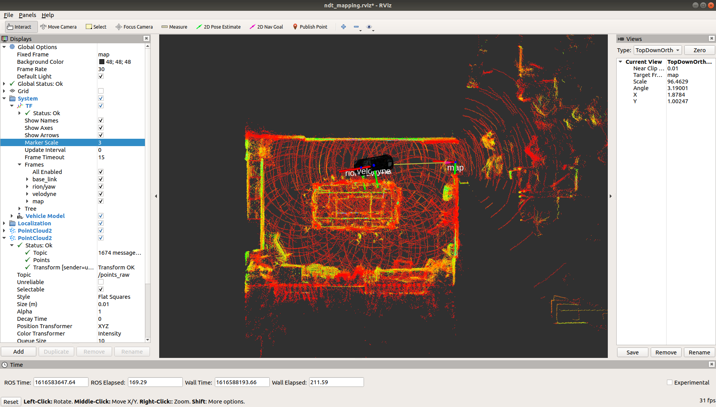Click Add to insert a new display
The image size is (716, 407).
coord(19,351)
